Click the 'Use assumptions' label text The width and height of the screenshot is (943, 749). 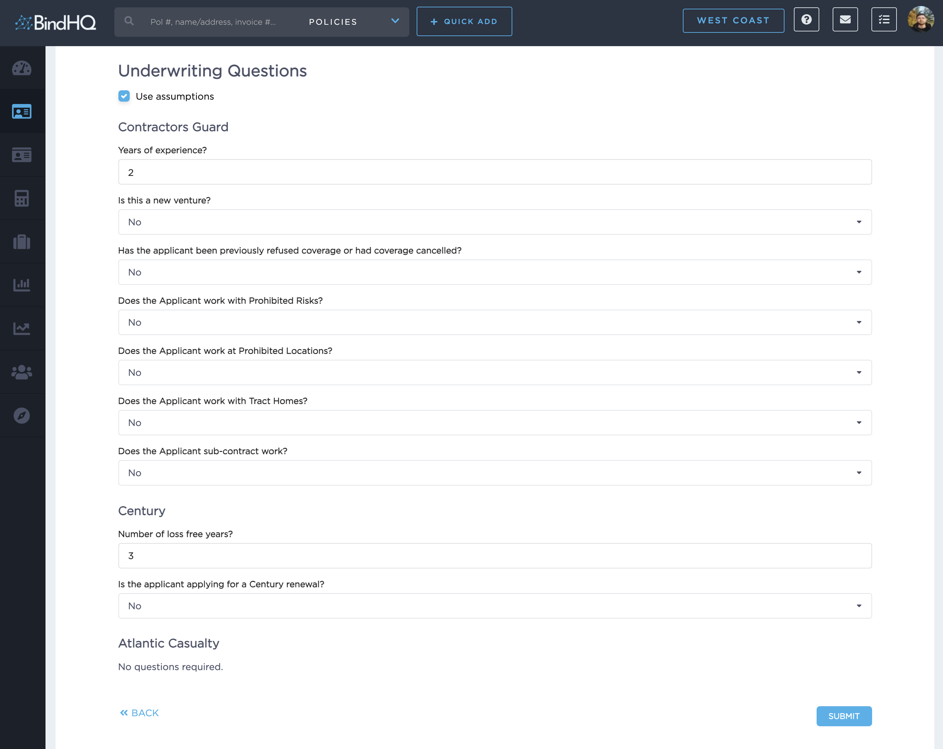click(175, 97)
